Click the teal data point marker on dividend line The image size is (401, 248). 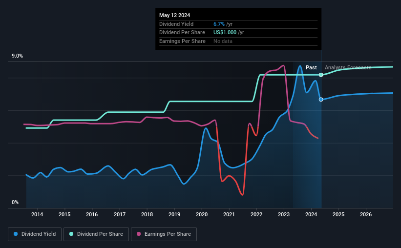[321, 75]
